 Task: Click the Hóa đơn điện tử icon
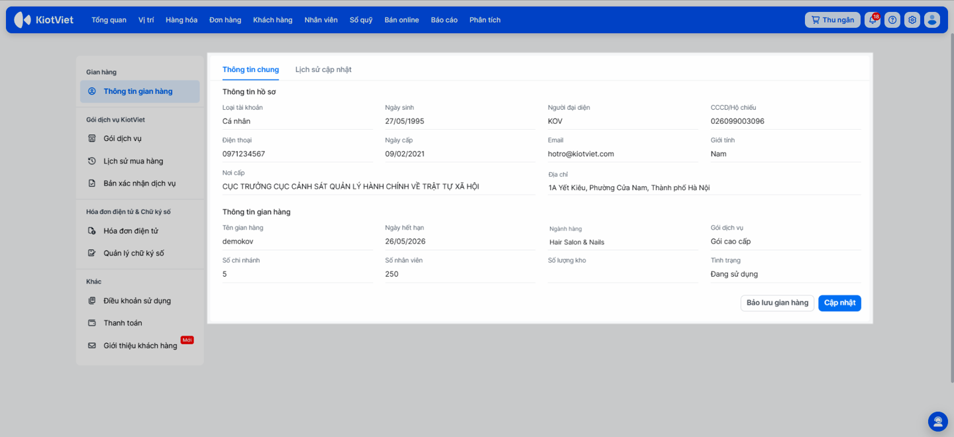(x=92, y=231)
